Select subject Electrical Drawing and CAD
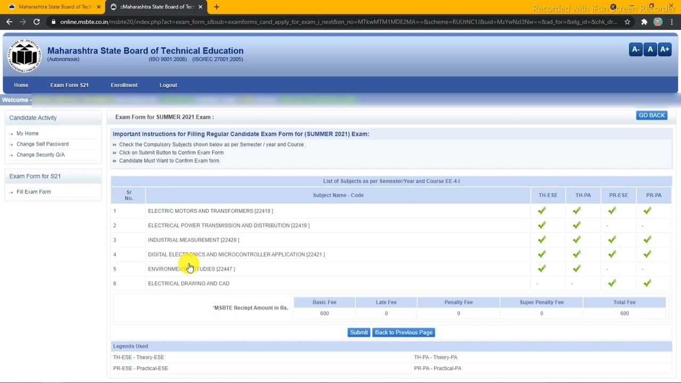Viewport: 681px width, 383px height. tap(188, 284)
